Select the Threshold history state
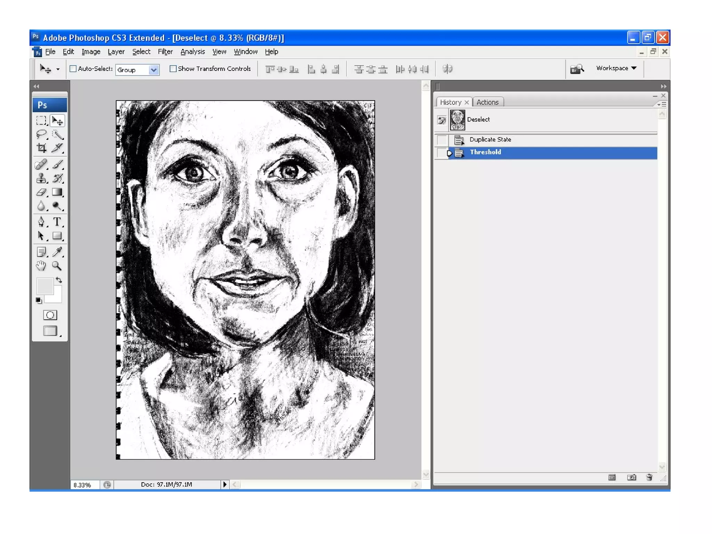Viewport: 712px width, 534px height. tap(485, 152)
